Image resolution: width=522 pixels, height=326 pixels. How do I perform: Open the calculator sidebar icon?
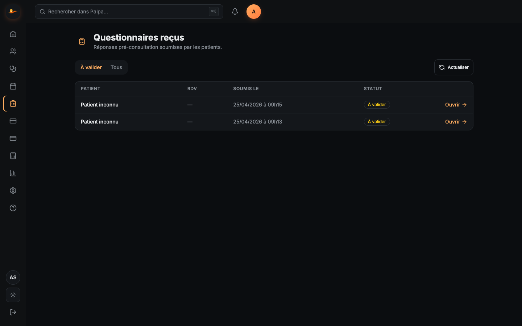[x=13, y=156]
